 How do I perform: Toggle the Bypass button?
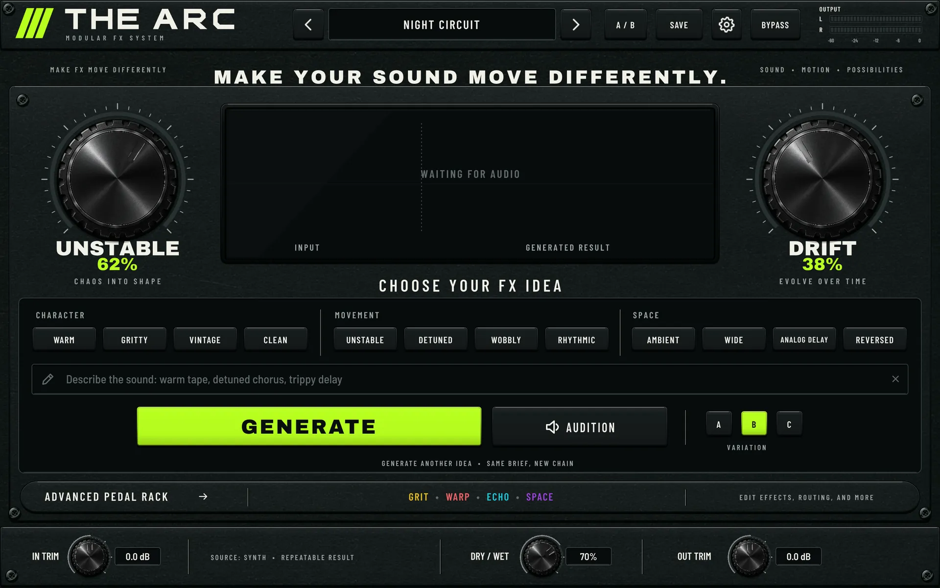775,24
